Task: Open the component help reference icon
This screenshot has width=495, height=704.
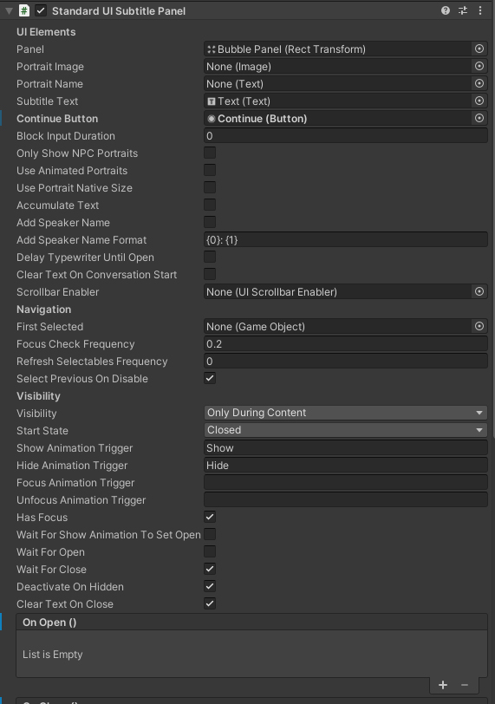Action: pyautogui.click(x=446, y=10)
